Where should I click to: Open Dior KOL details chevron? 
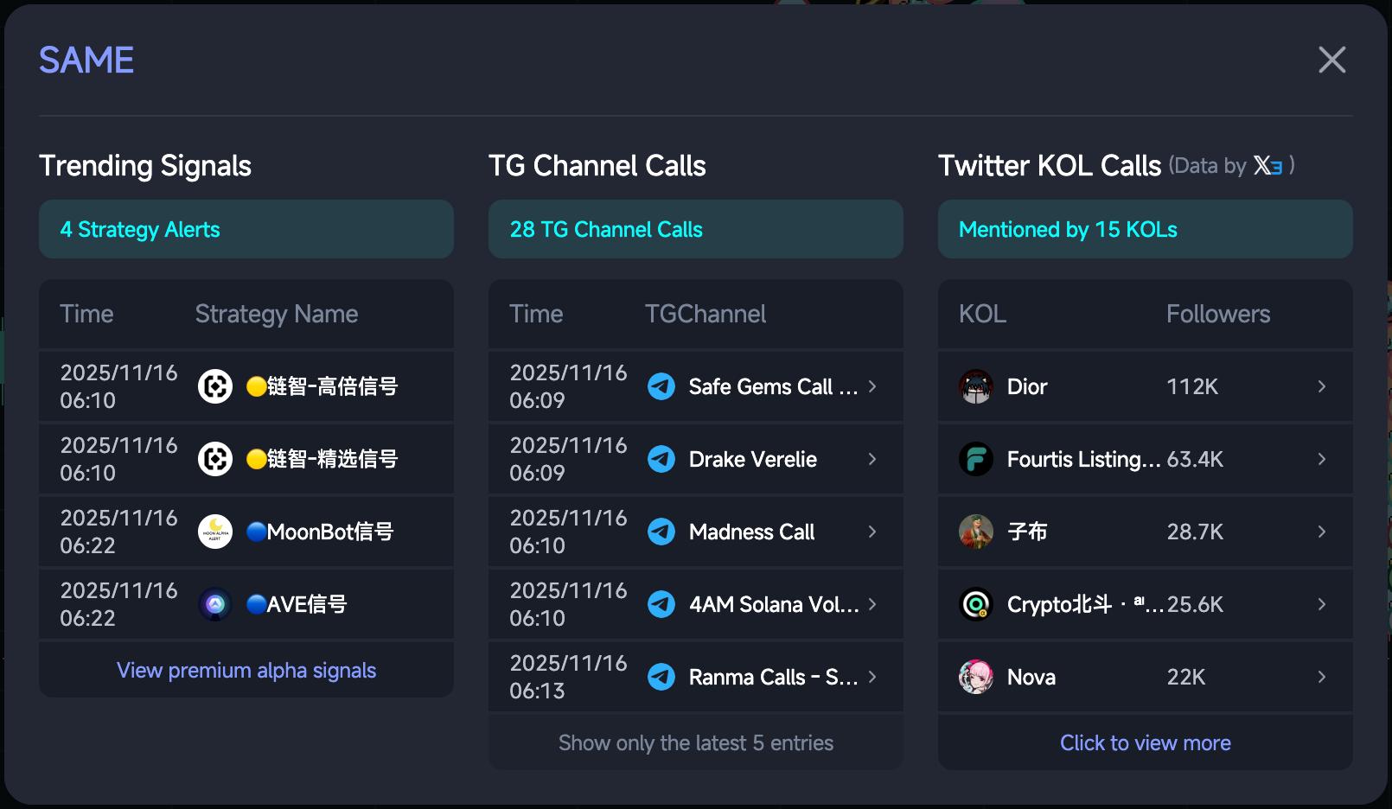pos(1321,386)
